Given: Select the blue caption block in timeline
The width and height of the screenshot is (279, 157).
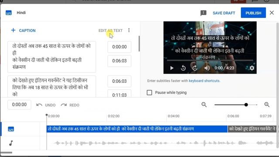Looking at the screenshot, I should point(137,129).
